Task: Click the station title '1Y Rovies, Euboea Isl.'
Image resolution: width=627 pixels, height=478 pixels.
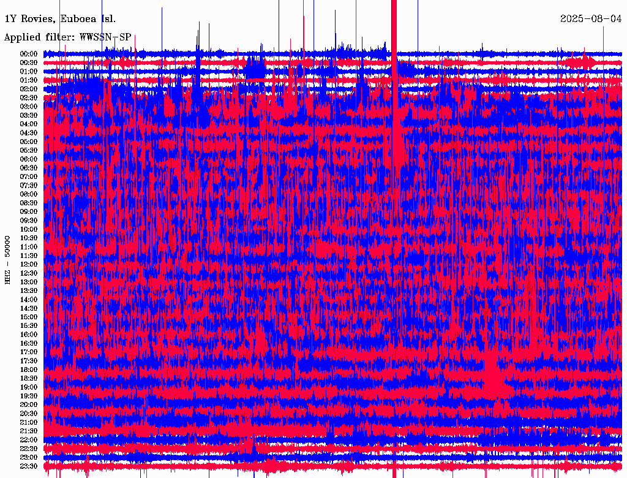Action: (x=60, y=19)
